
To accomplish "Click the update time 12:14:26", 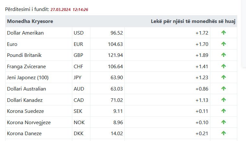I will 80,10.
